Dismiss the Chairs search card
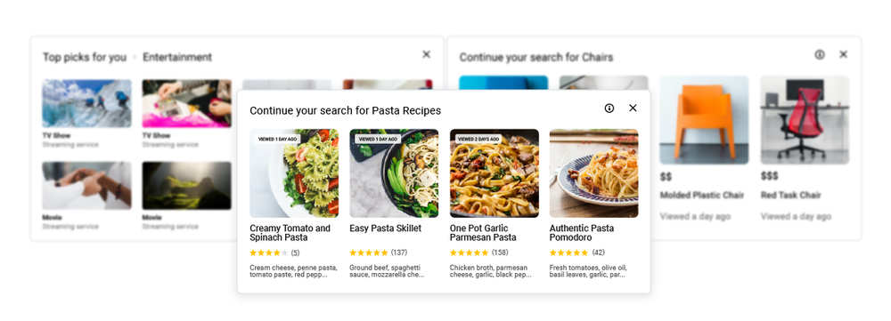This screenshot has height=321, width=891. [x=843, y=54]
